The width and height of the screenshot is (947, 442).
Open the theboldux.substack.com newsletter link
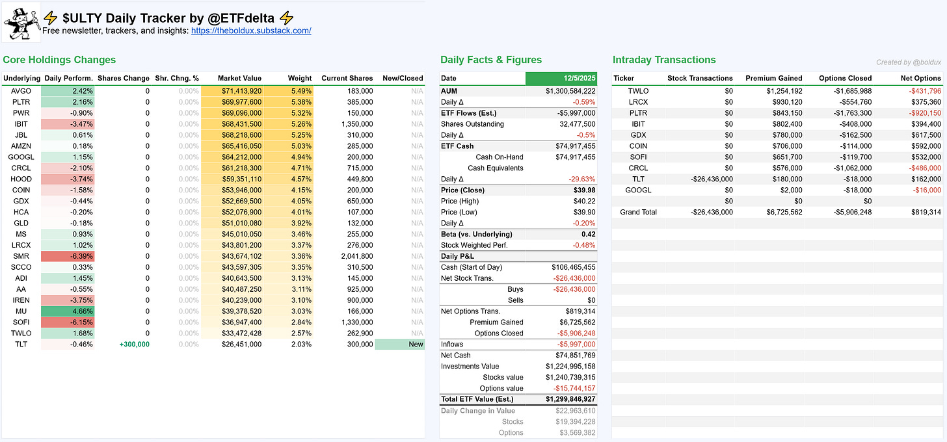(x=251, y=31)
